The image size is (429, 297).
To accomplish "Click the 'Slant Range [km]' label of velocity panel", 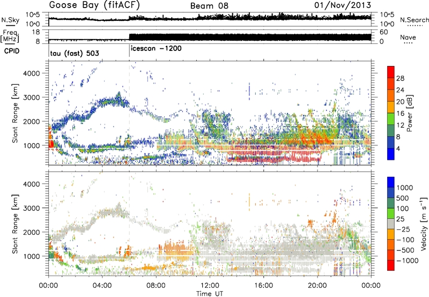I will 16,224.
